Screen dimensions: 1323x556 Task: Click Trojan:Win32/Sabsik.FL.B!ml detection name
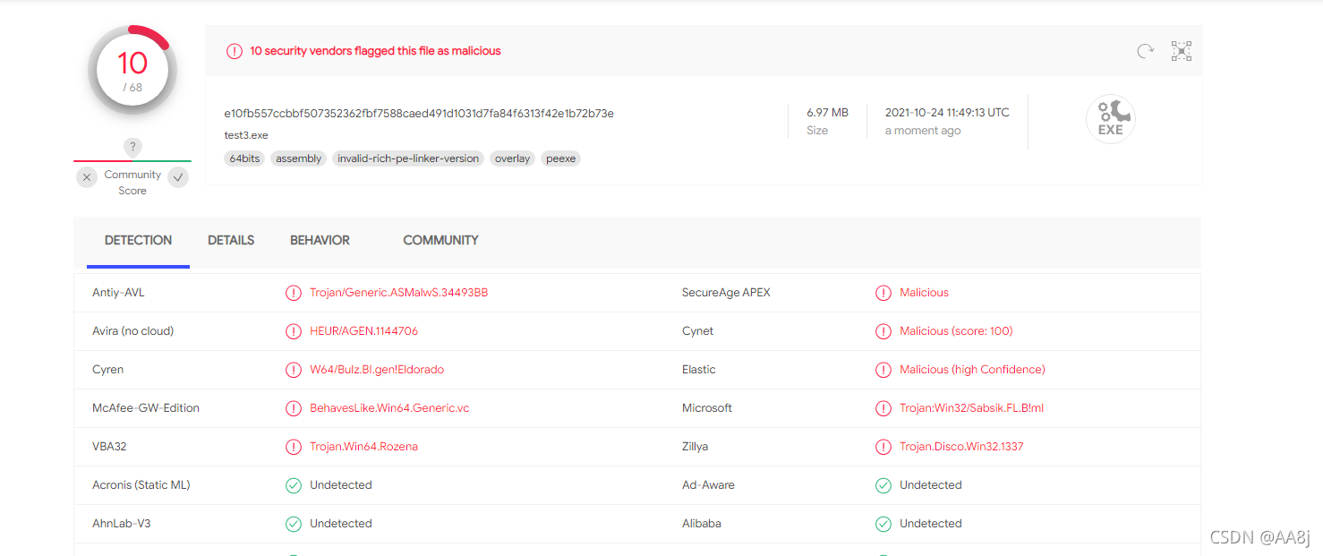click(971, 408)
